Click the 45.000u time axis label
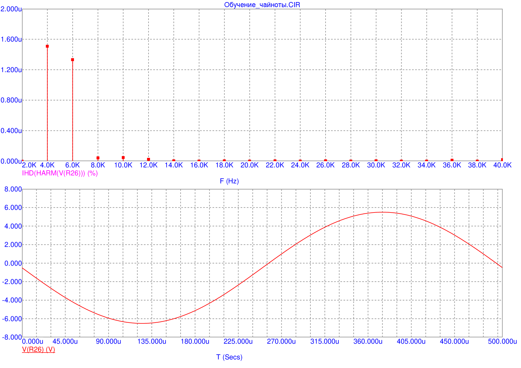This screenshot has height=368, width=521. pyautogui.click(x=65, y=341)
